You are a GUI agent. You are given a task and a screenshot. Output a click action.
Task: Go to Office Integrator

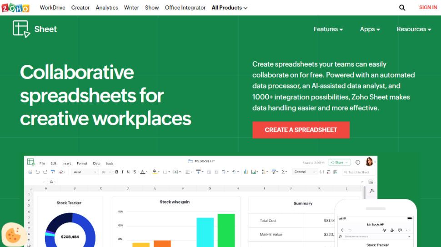[185, 8]
